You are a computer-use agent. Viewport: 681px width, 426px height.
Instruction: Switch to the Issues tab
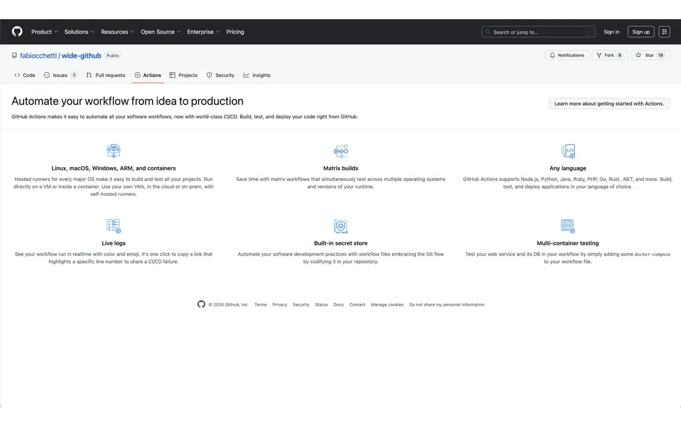point(61,75)
